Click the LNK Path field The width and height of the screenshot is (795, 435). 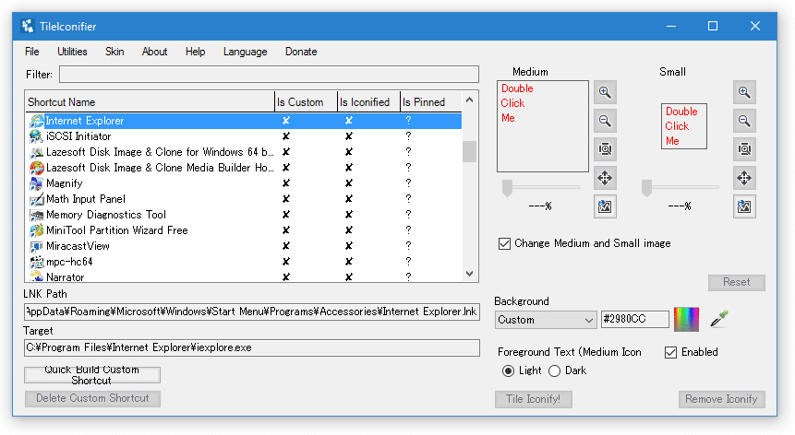pyautogui.click(x=251, y=312)
